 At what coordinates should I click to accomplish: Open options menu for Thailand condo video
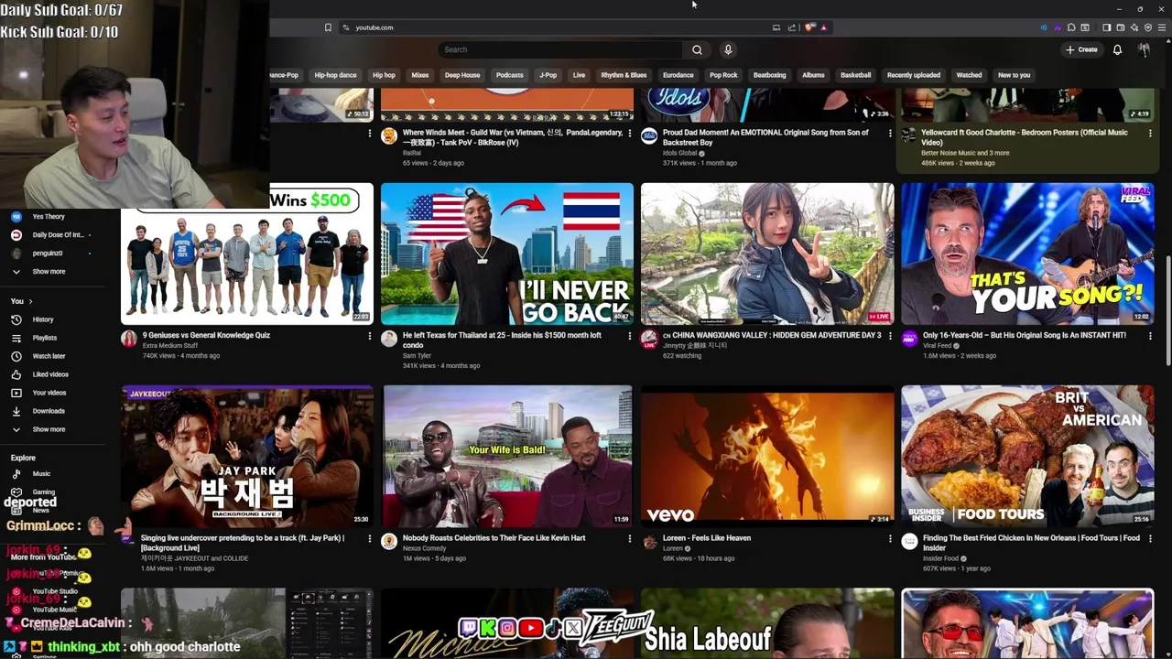click(629, 336)
